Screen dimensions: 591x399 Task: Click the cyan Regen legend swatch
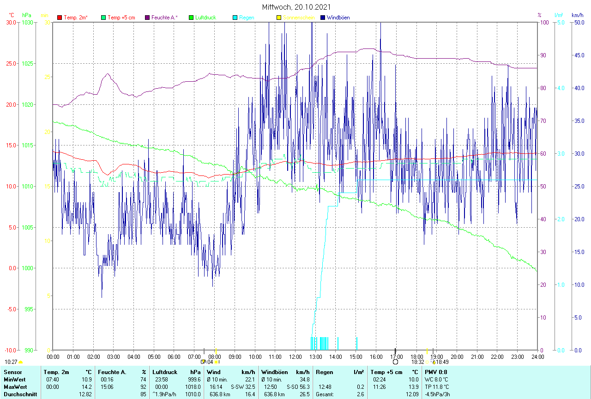point(235,18)
